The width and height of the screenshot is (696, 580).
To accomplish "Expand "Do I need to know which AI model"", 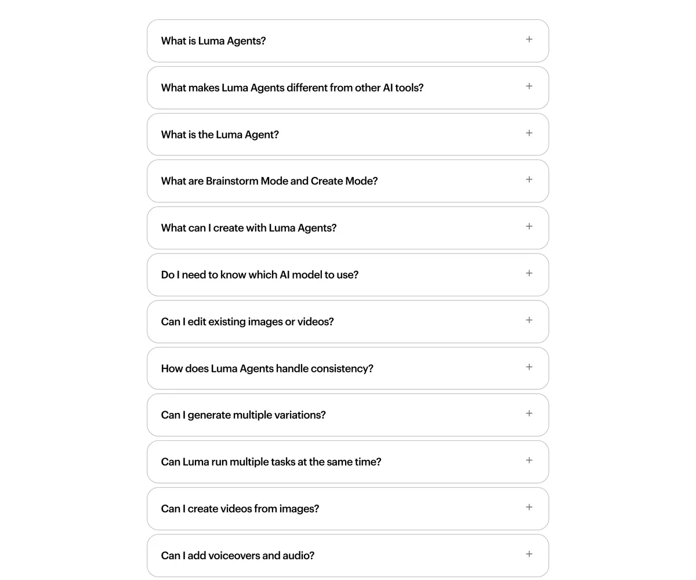I will pyautogui.click(x=260, y=275).
